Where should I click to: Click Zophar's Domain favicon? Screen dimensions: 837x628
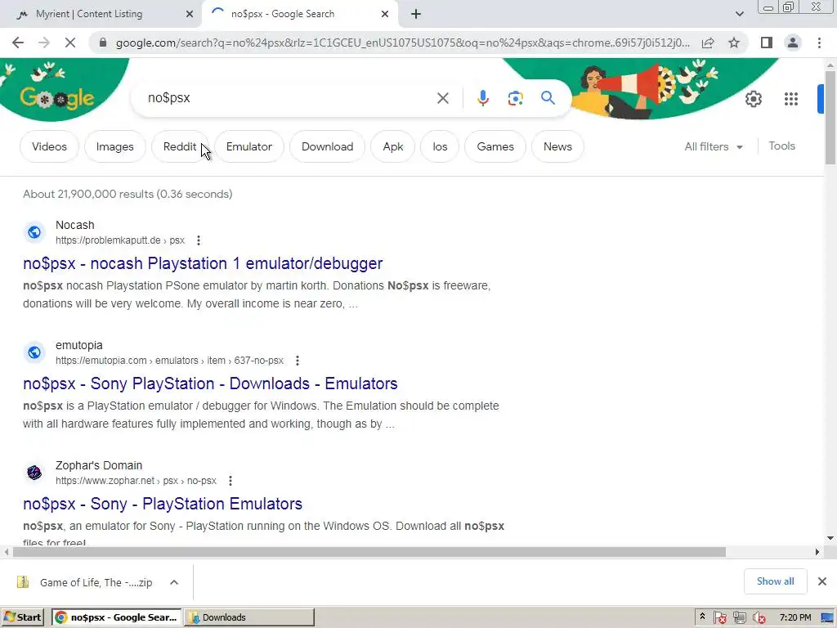pos(34,473)
